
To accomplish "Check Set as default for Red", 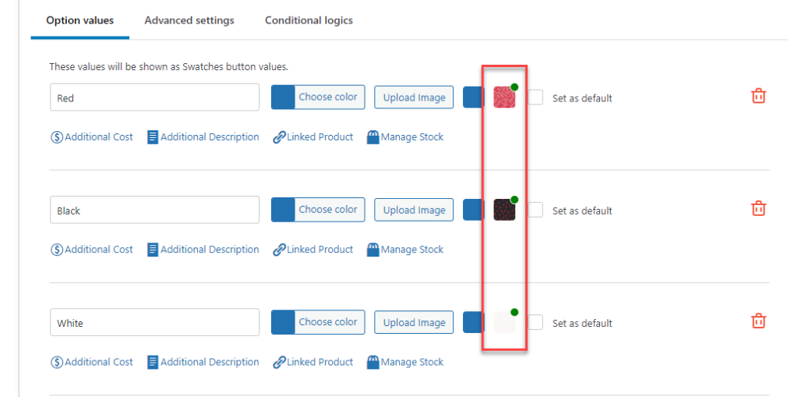I will (x=535, y=97).
